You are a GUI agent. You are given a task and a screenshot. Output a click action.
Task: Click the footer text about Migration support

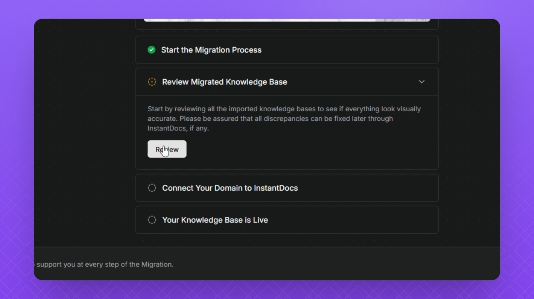104,265
